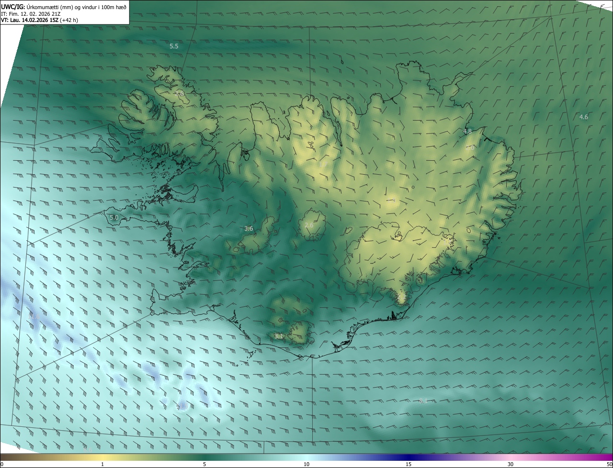Click the 5.5 value label over the northern sea
The image size is (613, 468).
[x=174, y=46]
